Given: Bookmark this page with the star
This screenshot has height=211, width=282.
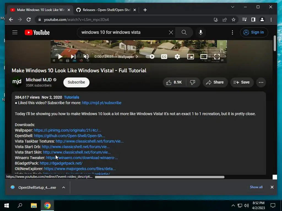Looking at the screenshot, I should click(234, 20).
